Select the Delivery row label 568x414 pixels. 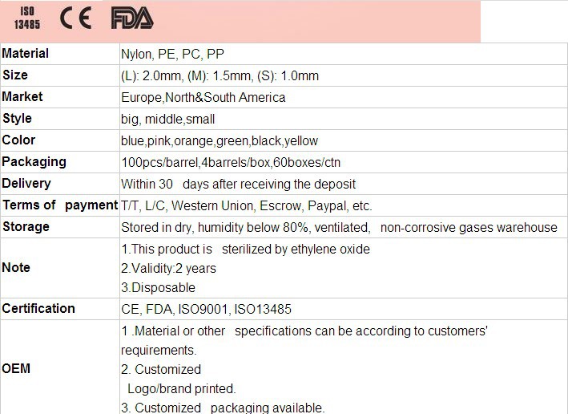(x=26, y=184)
